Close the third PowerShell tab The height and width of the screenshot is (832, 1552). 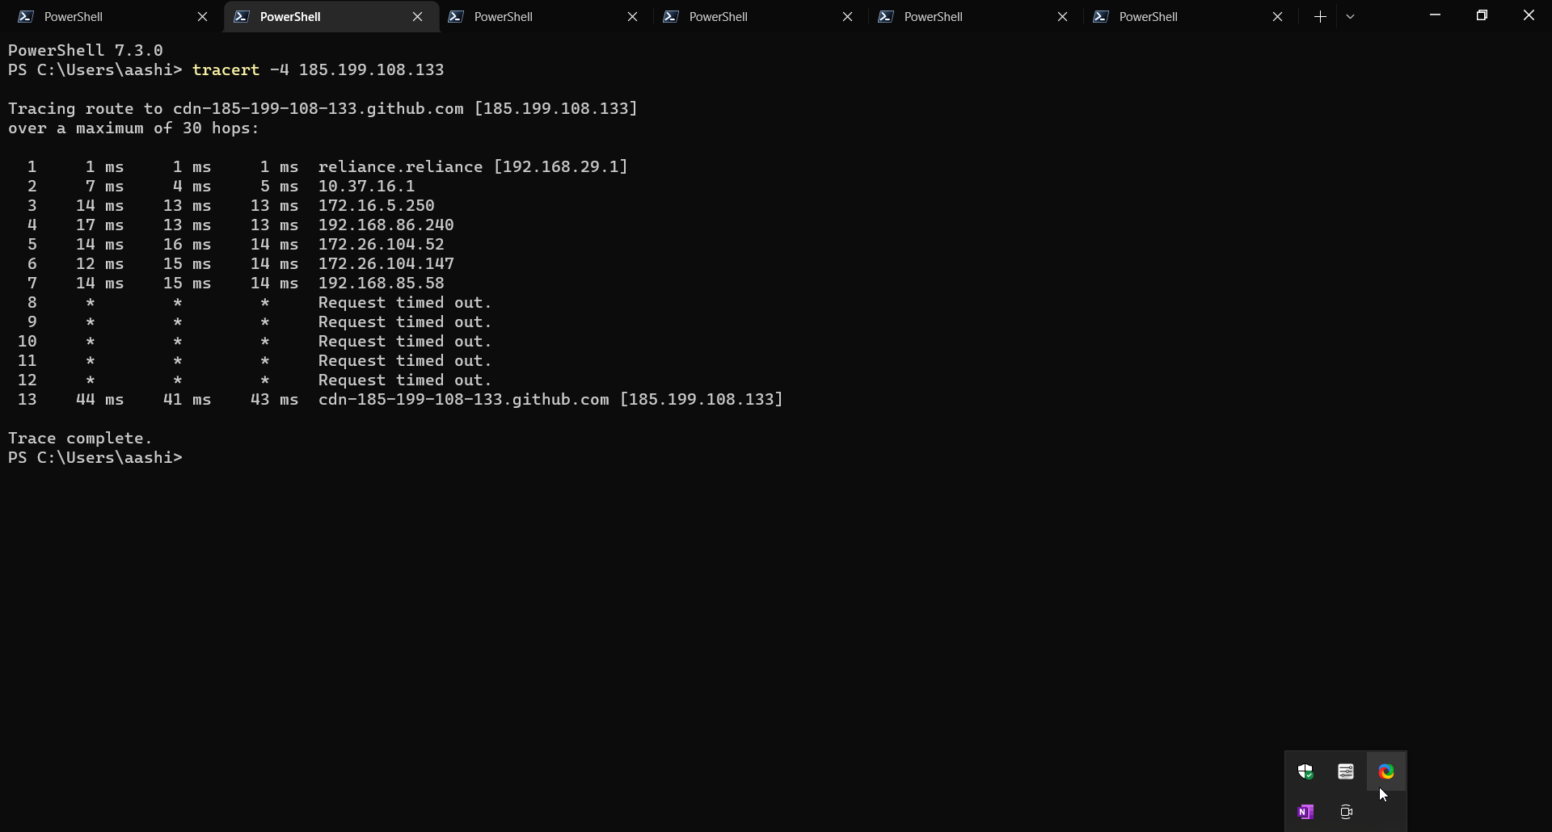coord(632,16)
